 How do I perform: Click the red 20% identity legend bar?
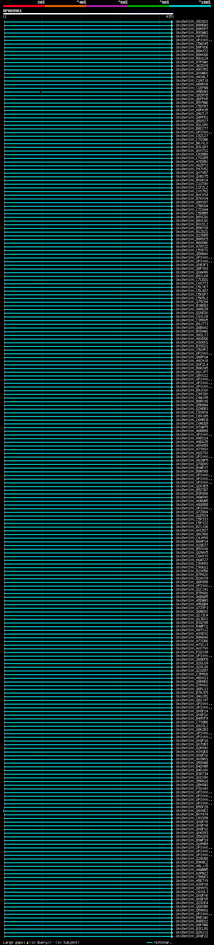click(24, 6)
